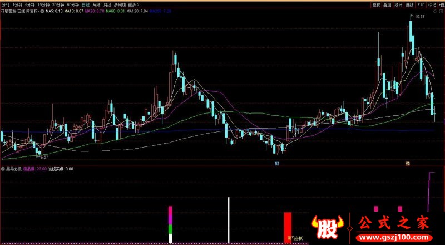Click the 10.37 high price marker
445x245 pixels.
coord(419,17)
